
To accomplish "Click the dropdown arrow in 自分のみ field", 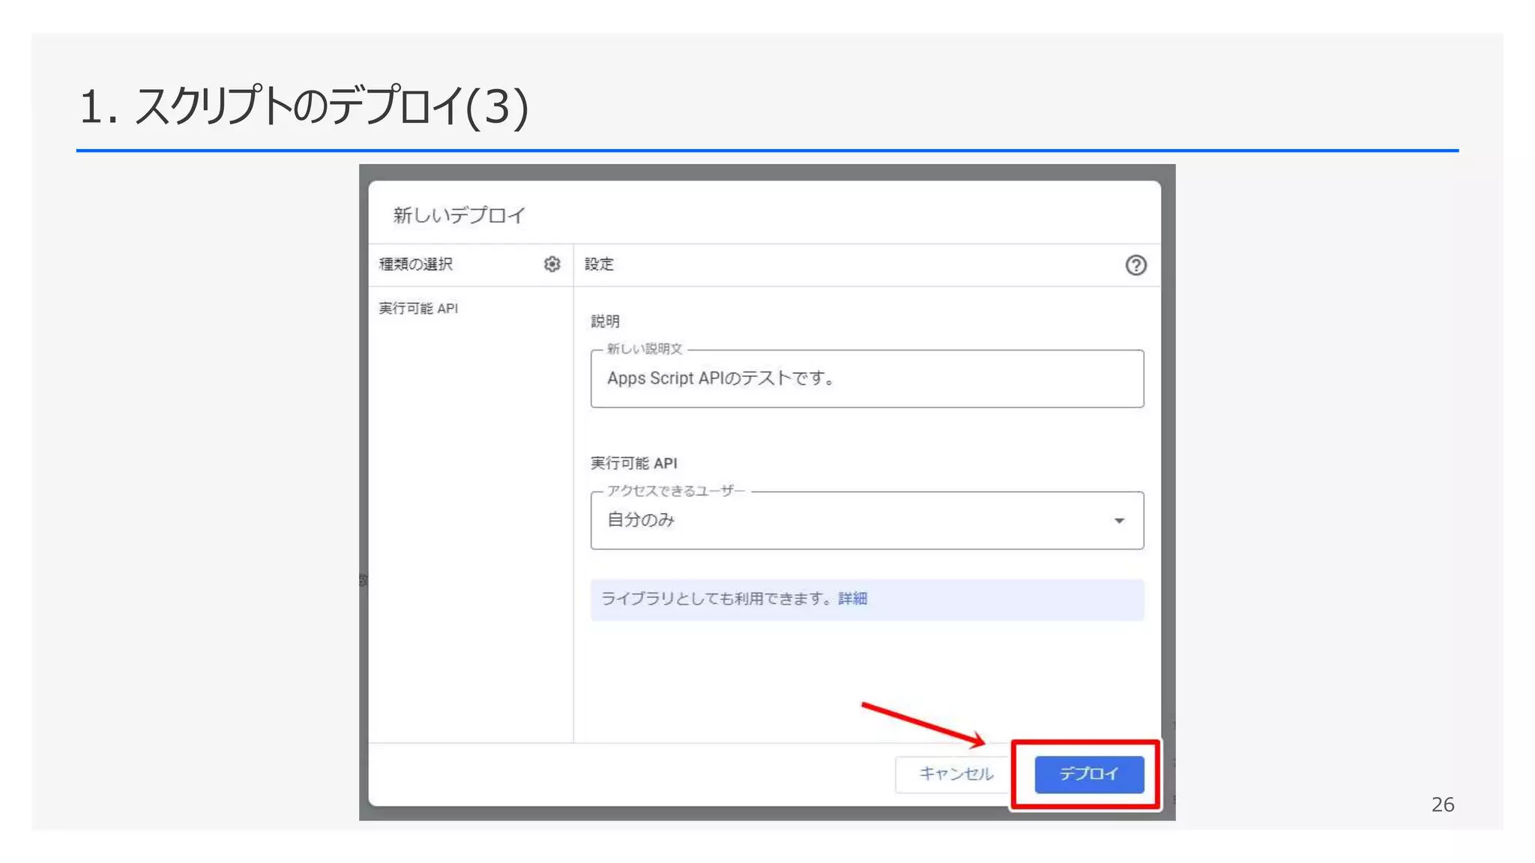I will [x=1118, y=521].
